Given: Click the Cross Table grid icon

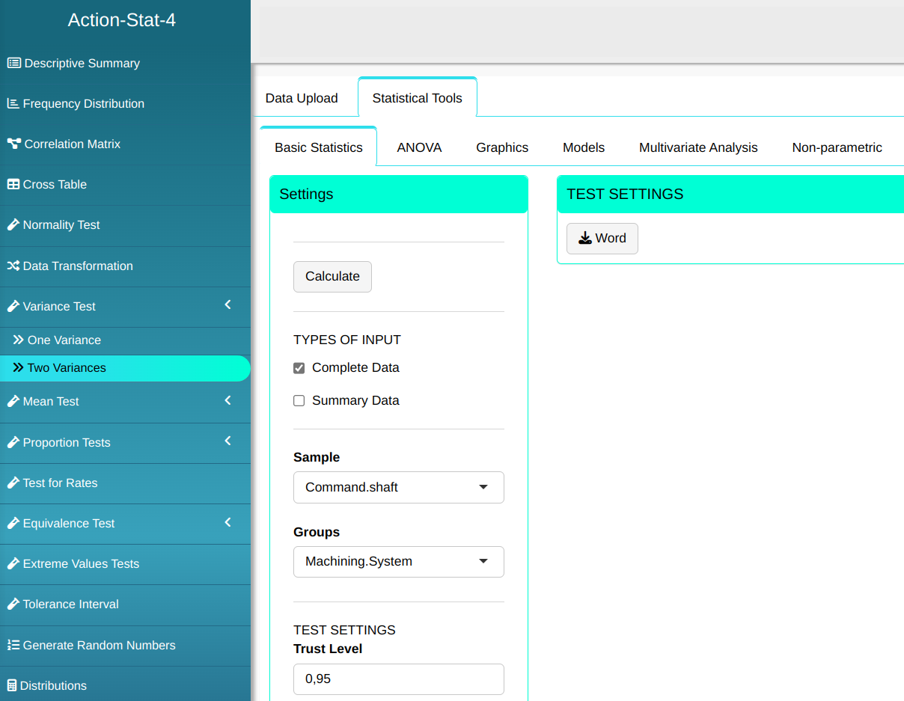Looking at the screenshot, I should coord(13,185).
